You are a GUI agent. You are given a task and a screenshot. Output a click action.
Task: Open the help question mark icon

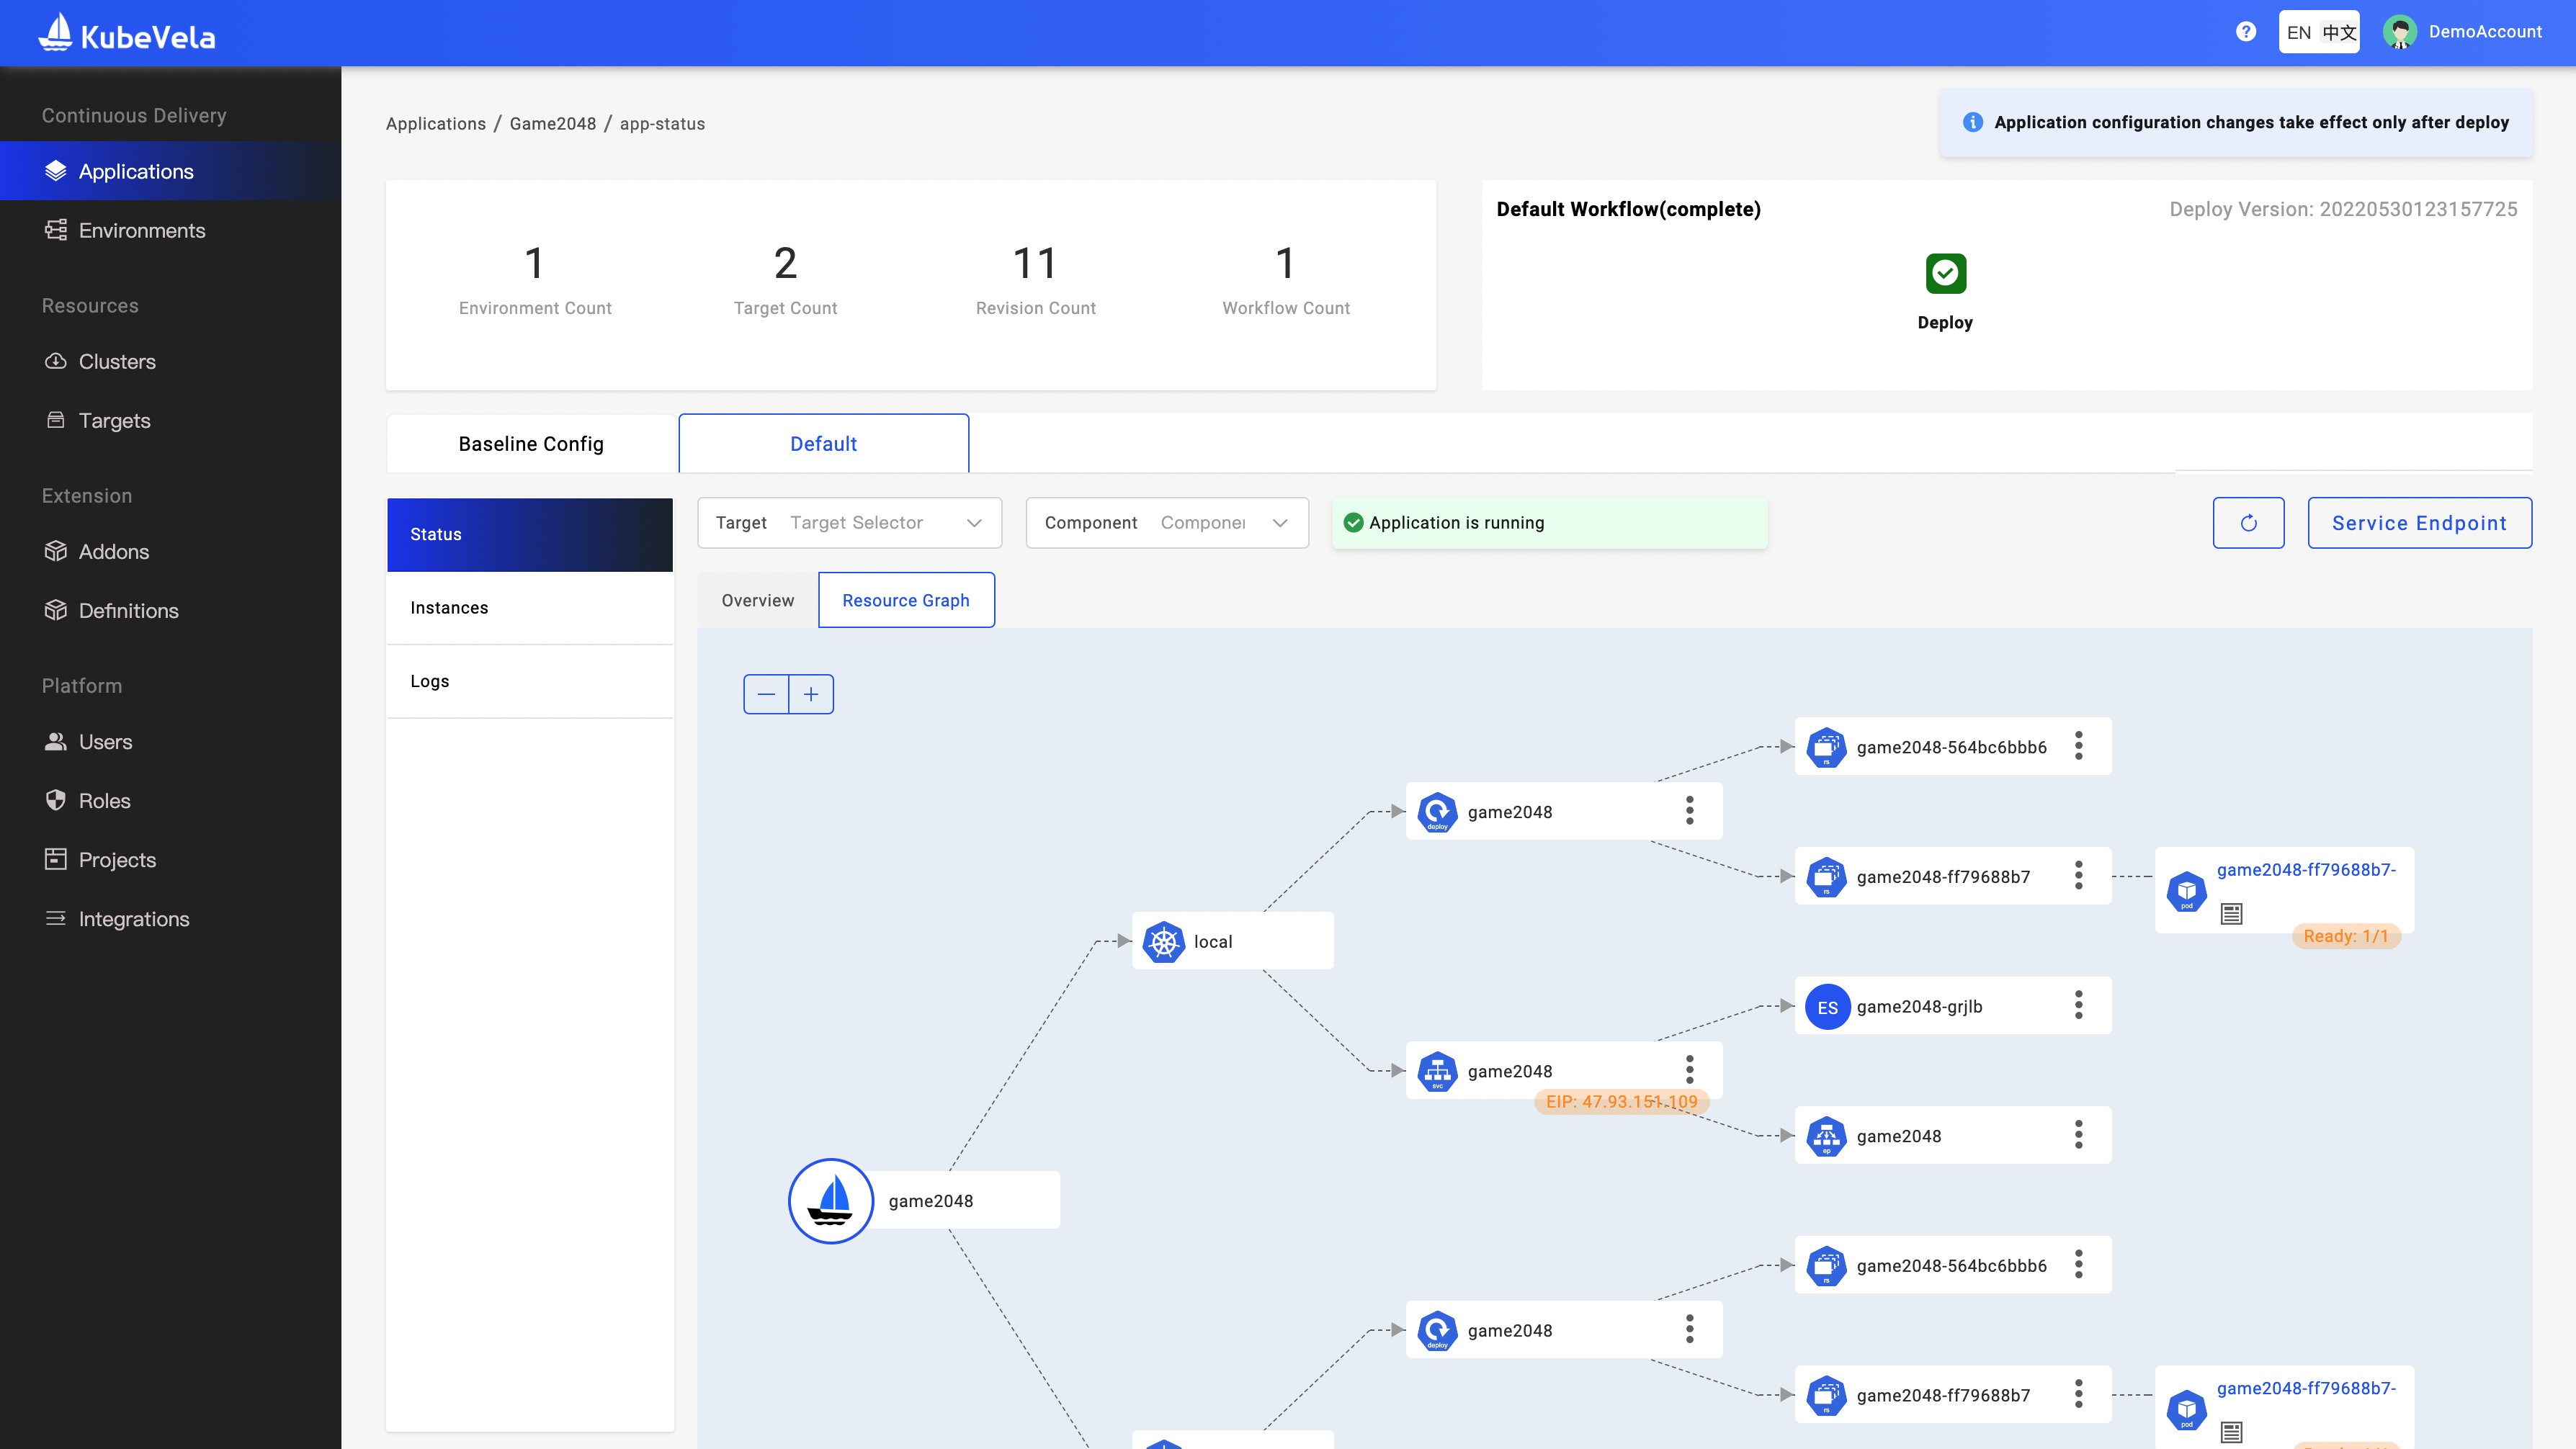coord(2246,32)
